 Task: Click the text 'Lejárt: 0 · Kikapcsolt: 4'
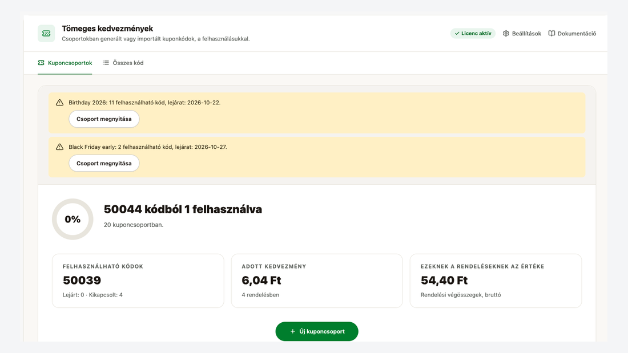(92, 295)
